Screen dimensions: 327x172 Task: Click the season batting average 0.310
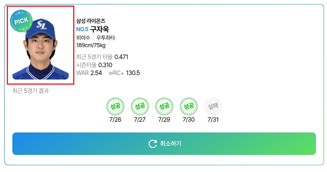coord(105,65)
